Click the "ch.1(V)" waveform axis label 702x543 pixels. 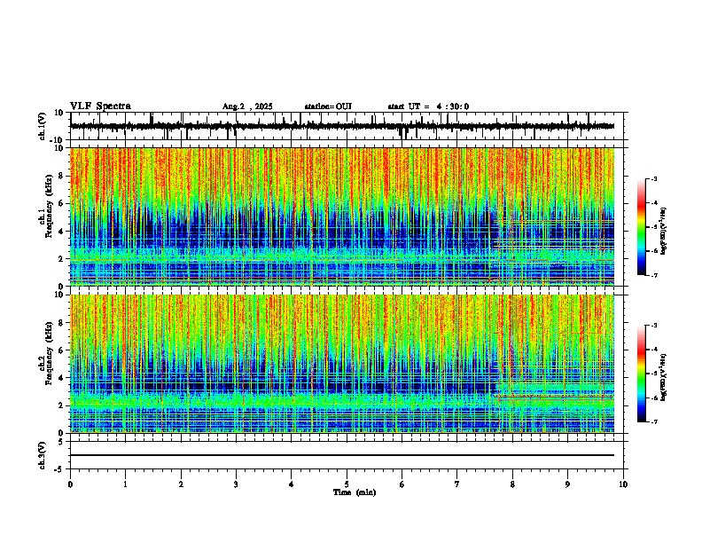tap(43, 126)
